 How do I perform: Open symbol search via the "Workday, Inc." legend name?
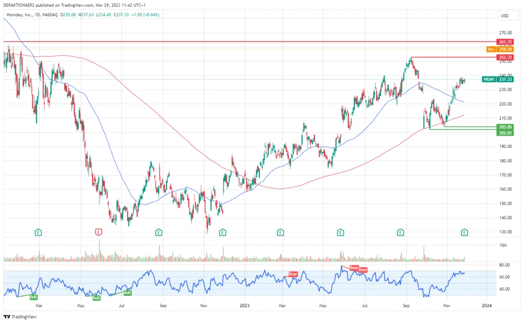pos(21,15)
